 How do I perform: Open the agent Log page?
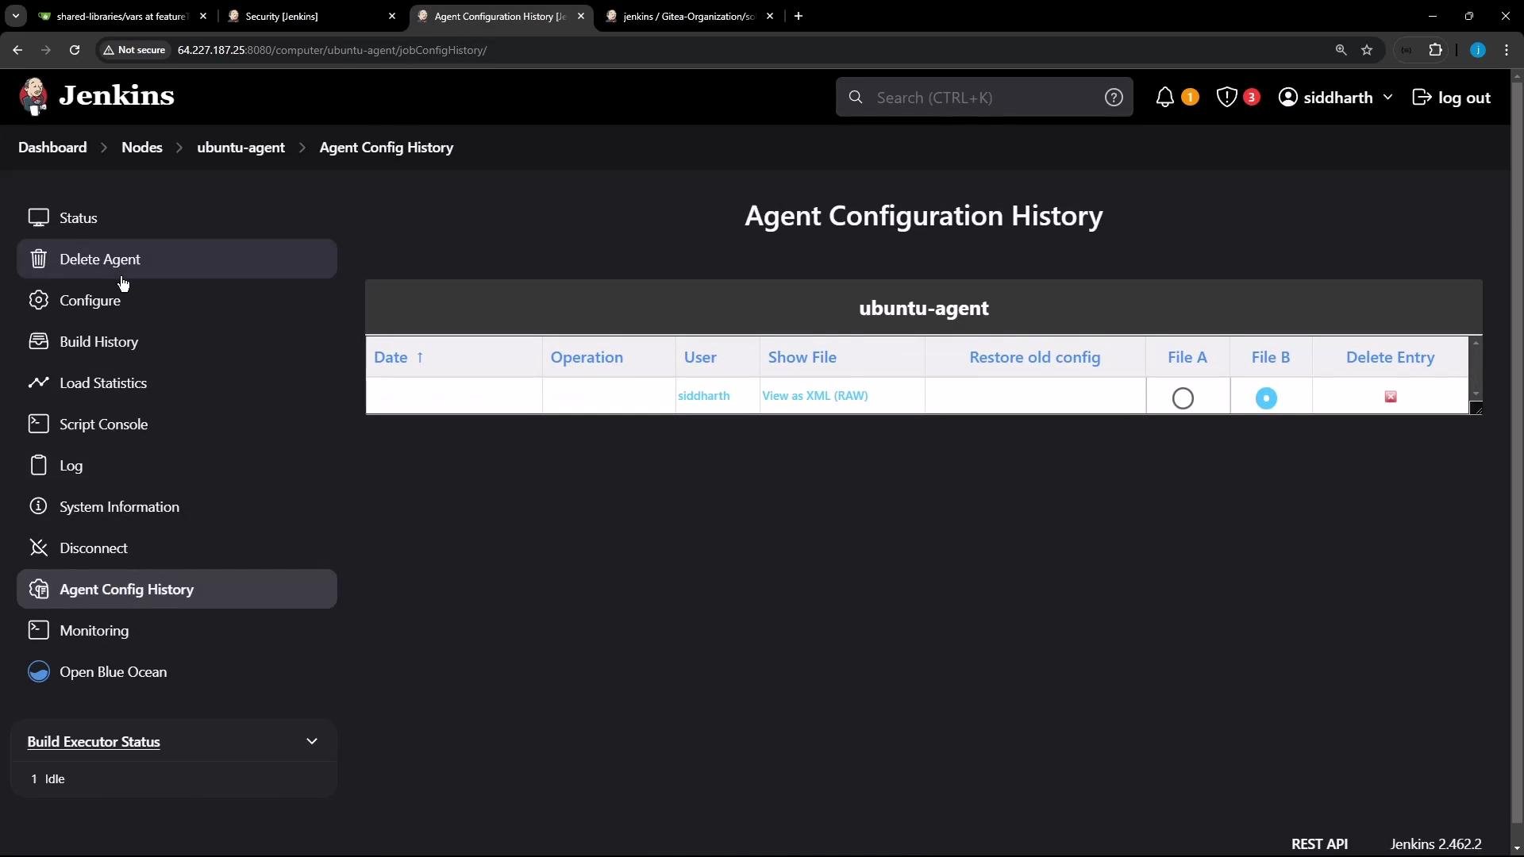[x=176, y=465]
